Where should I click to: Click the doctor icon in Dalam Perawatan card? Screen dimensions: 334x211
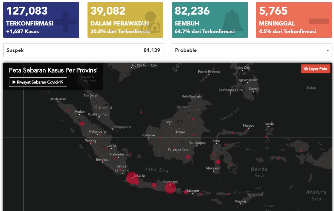150,22
